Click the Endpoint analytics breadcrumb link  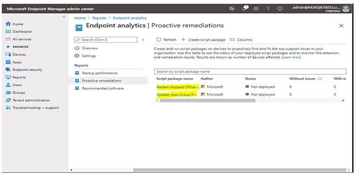tap(130, 18)
